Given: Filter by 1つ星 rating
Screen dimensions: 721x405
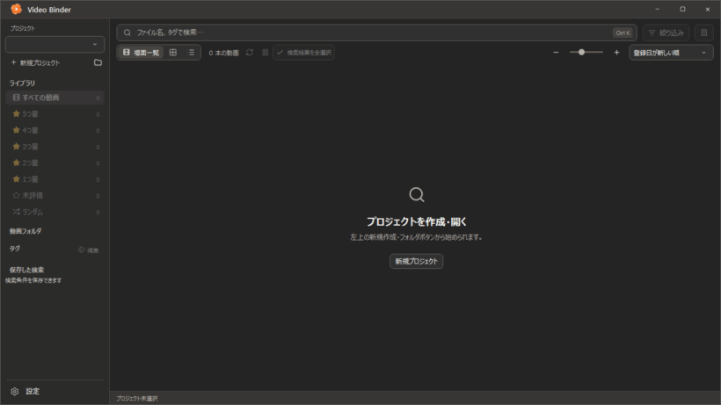Looking at the screenshot, I should click(55, 179).
